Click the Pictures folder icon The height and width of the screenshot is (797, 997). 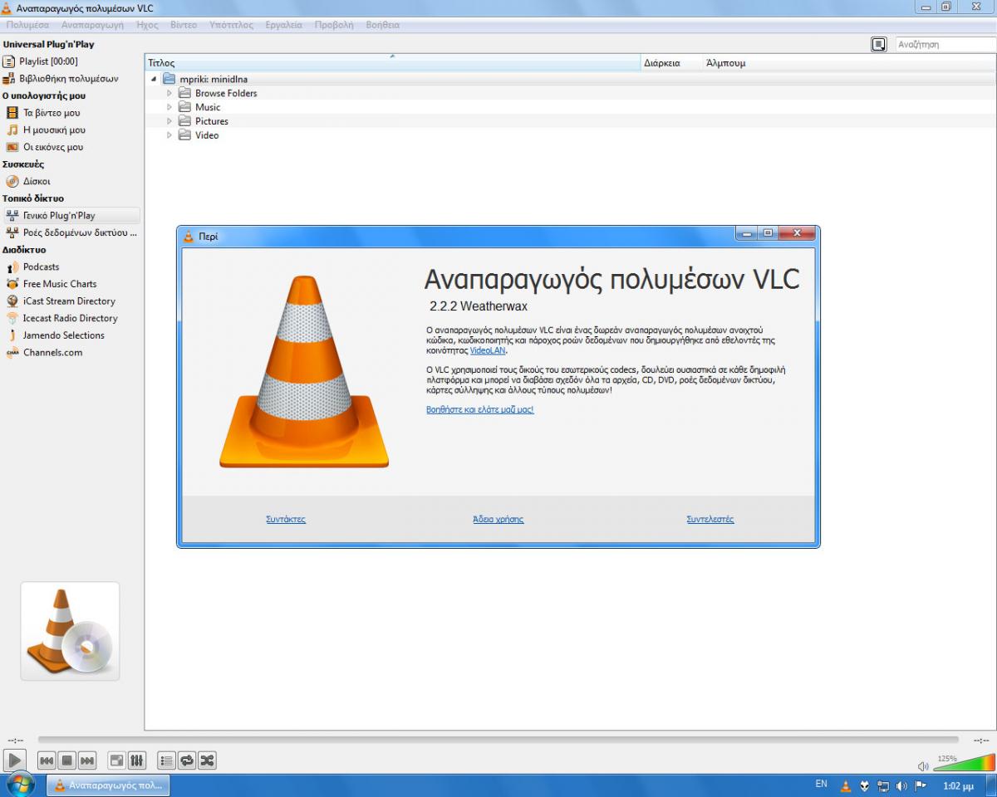click(184, 121)
